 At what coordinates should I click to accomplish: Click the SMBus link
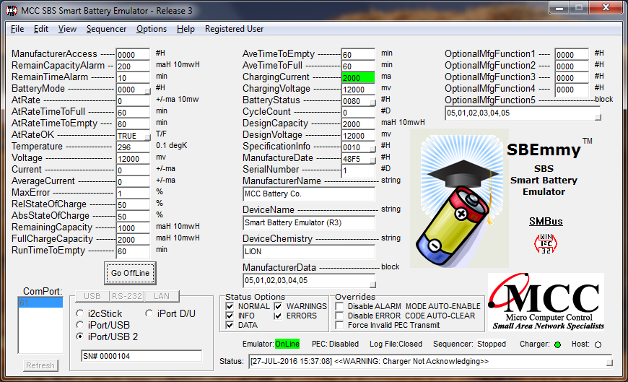pyautogui.click(x=546, y=221)
